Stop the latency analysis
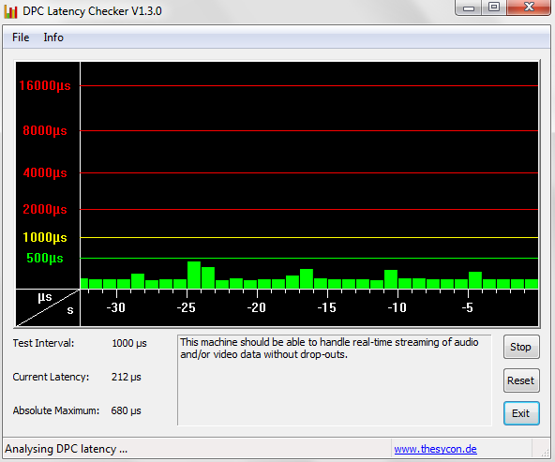This screenshot has width=555, height=462. pos(521,347)
